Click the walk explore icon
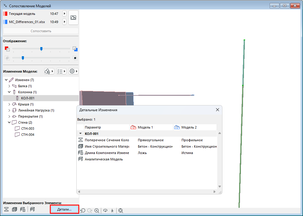This screenshot has width=303, height=216. (112, 211)
